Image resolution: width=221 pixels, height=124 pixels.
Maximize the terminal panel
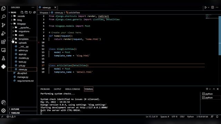click(x=214, y=89)
